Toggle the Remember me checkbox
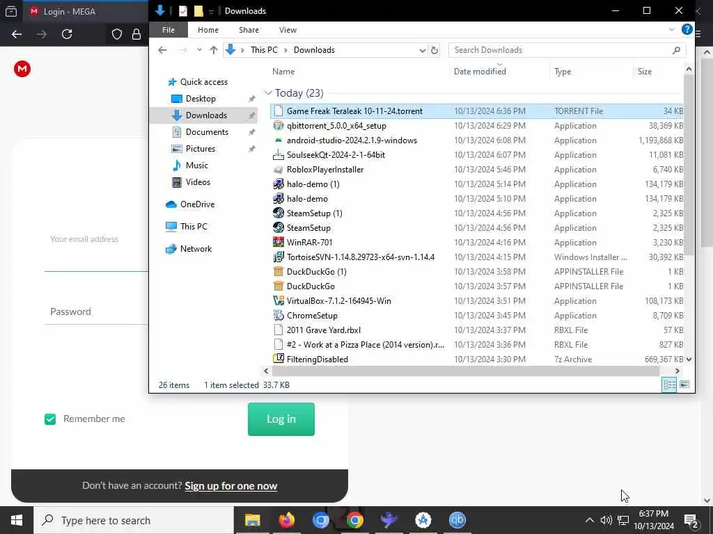Screen dimensions: 713x534 point(50,419)
